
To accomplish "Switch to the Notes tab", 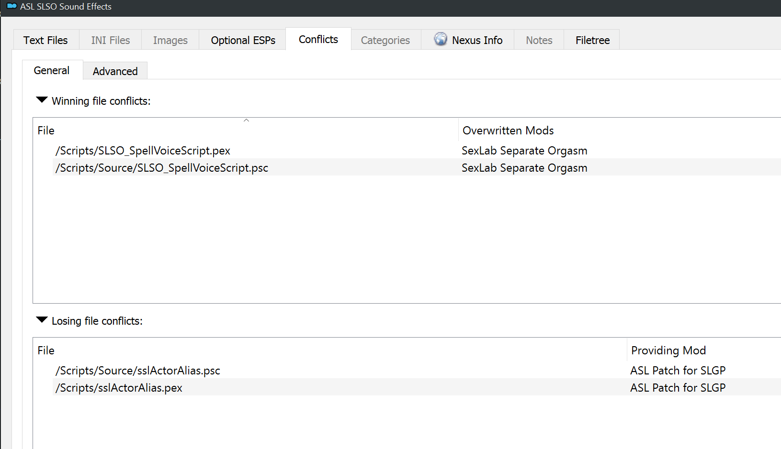I will pos(539,40).
